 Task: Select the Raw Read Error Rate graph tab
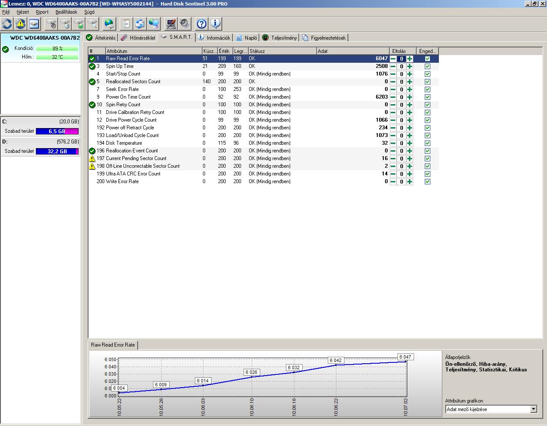click(x=113, y=345)
